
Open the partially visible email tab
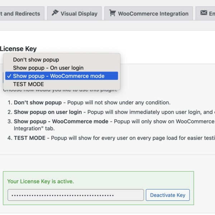coord(205,14)
